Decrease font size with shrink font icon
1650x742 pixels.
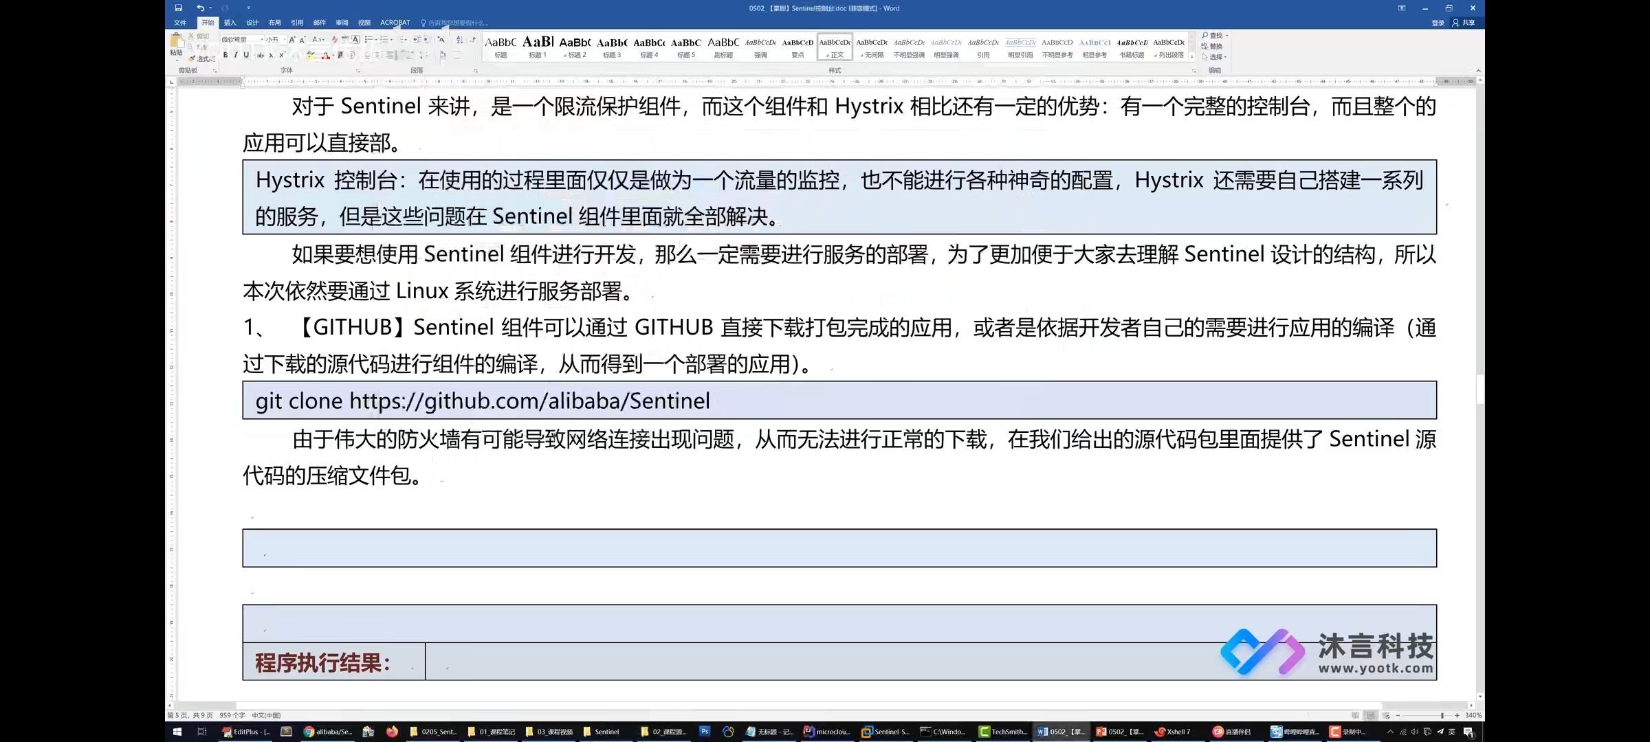[x=302, y=40]
